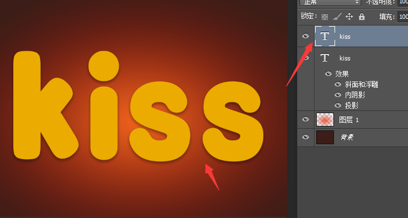
Task: Select 图层 1 gradient thumbnail
Action: click(x=325, y=119)
